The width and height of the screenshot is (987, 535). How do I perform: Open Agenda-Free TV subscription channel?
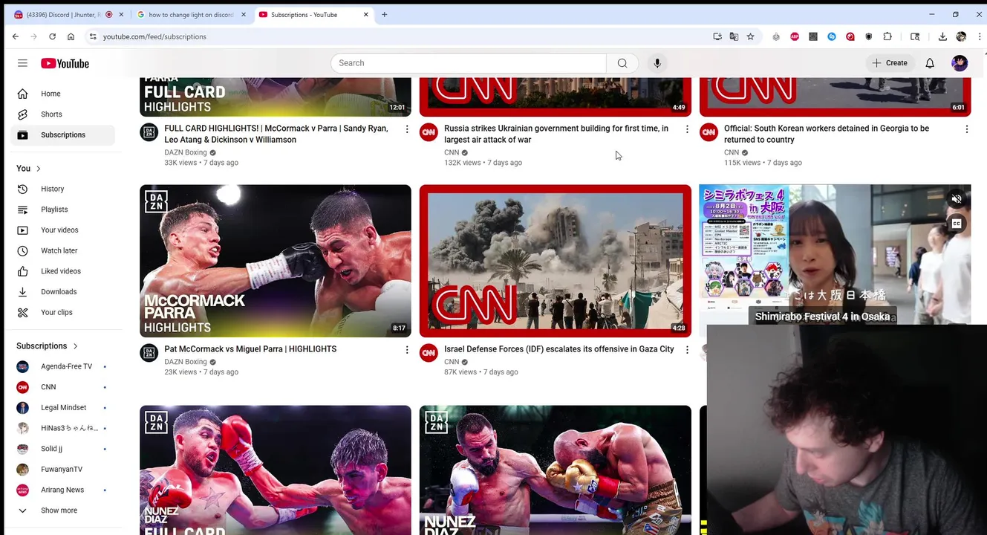click(63, 366)
